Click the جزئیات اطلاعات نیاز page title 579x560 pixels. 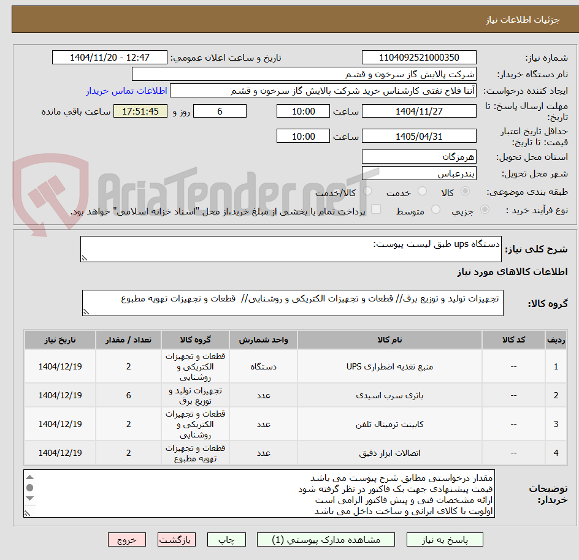pos(523,20)
